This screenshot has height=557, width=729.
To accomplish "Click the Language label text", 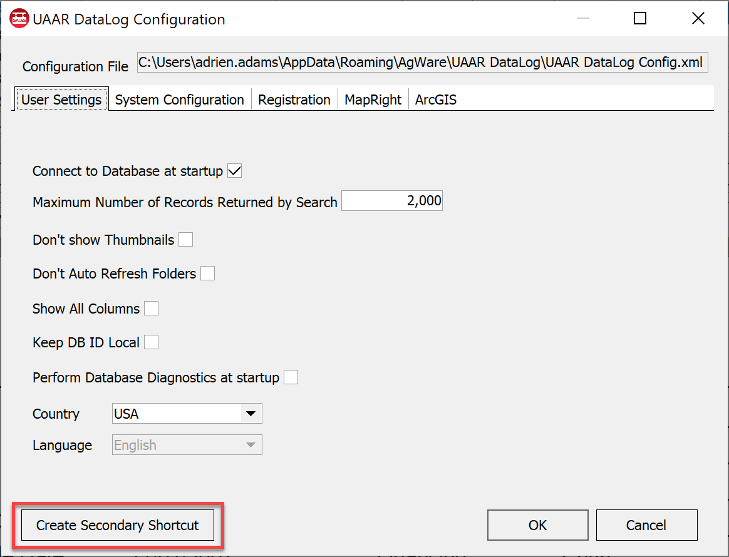I will pyautogui.click(x=62, y=446).
